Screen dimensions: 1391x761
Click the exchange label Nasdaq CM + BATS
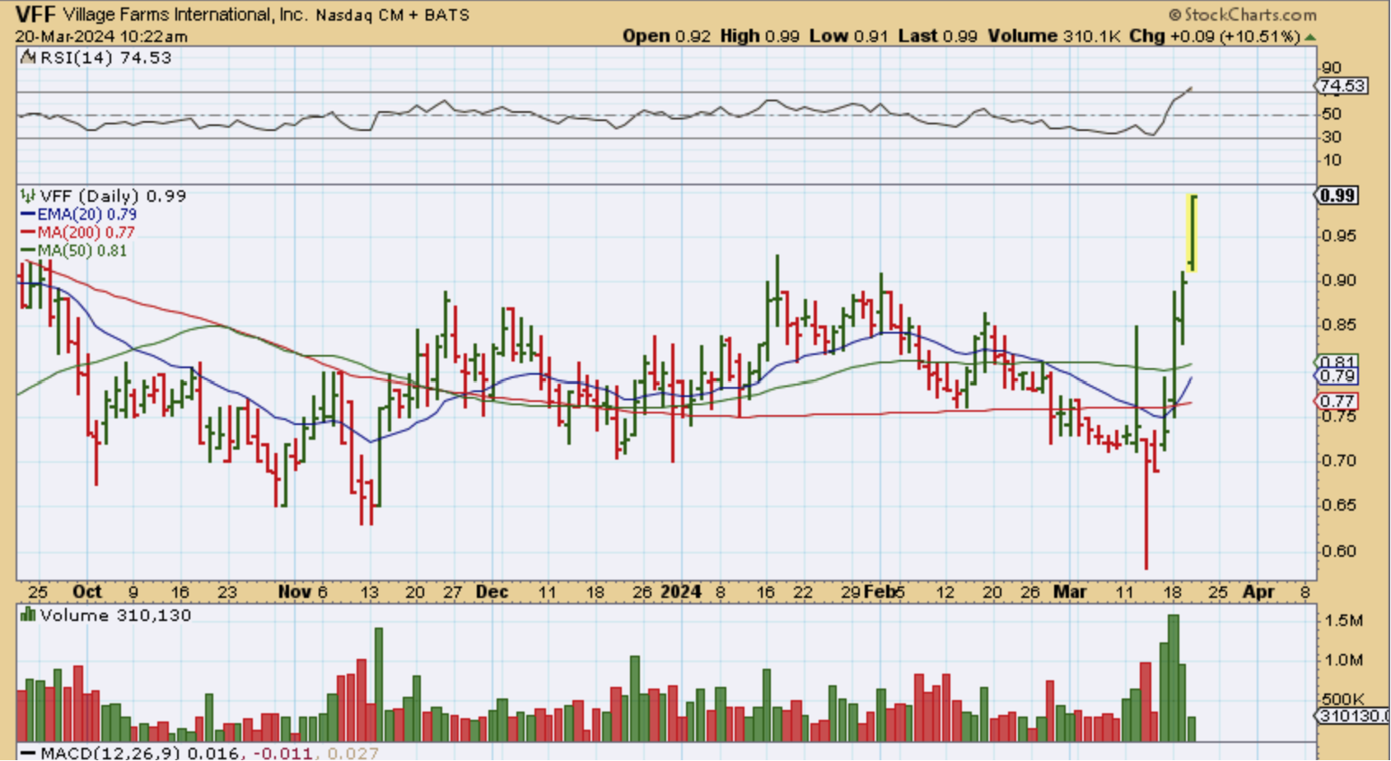point(393,15)
